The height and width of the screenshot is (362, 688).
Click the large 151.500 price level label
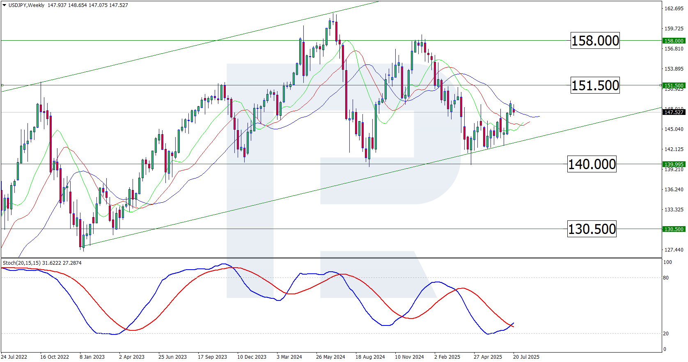[595, 85]
